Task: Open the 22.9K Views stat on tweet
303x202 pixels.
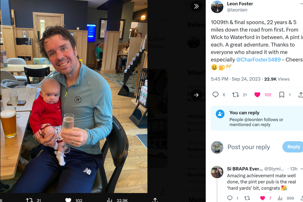Action: pos(277,79)
